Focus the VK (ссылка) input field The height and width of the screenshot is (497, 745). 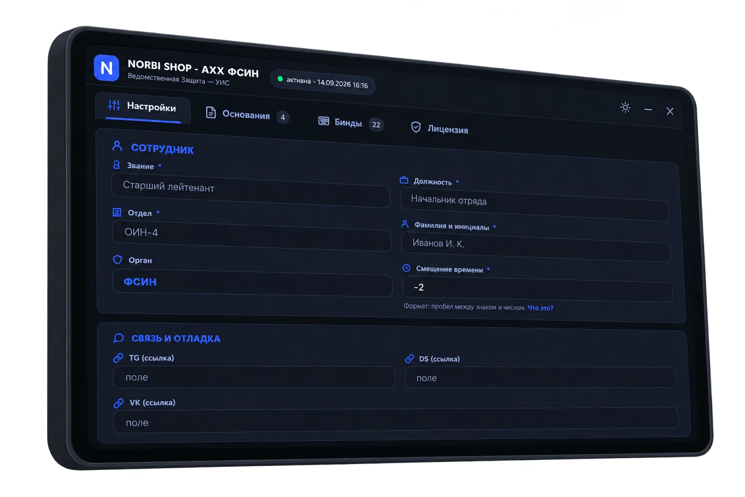click(x=395, y=421)
